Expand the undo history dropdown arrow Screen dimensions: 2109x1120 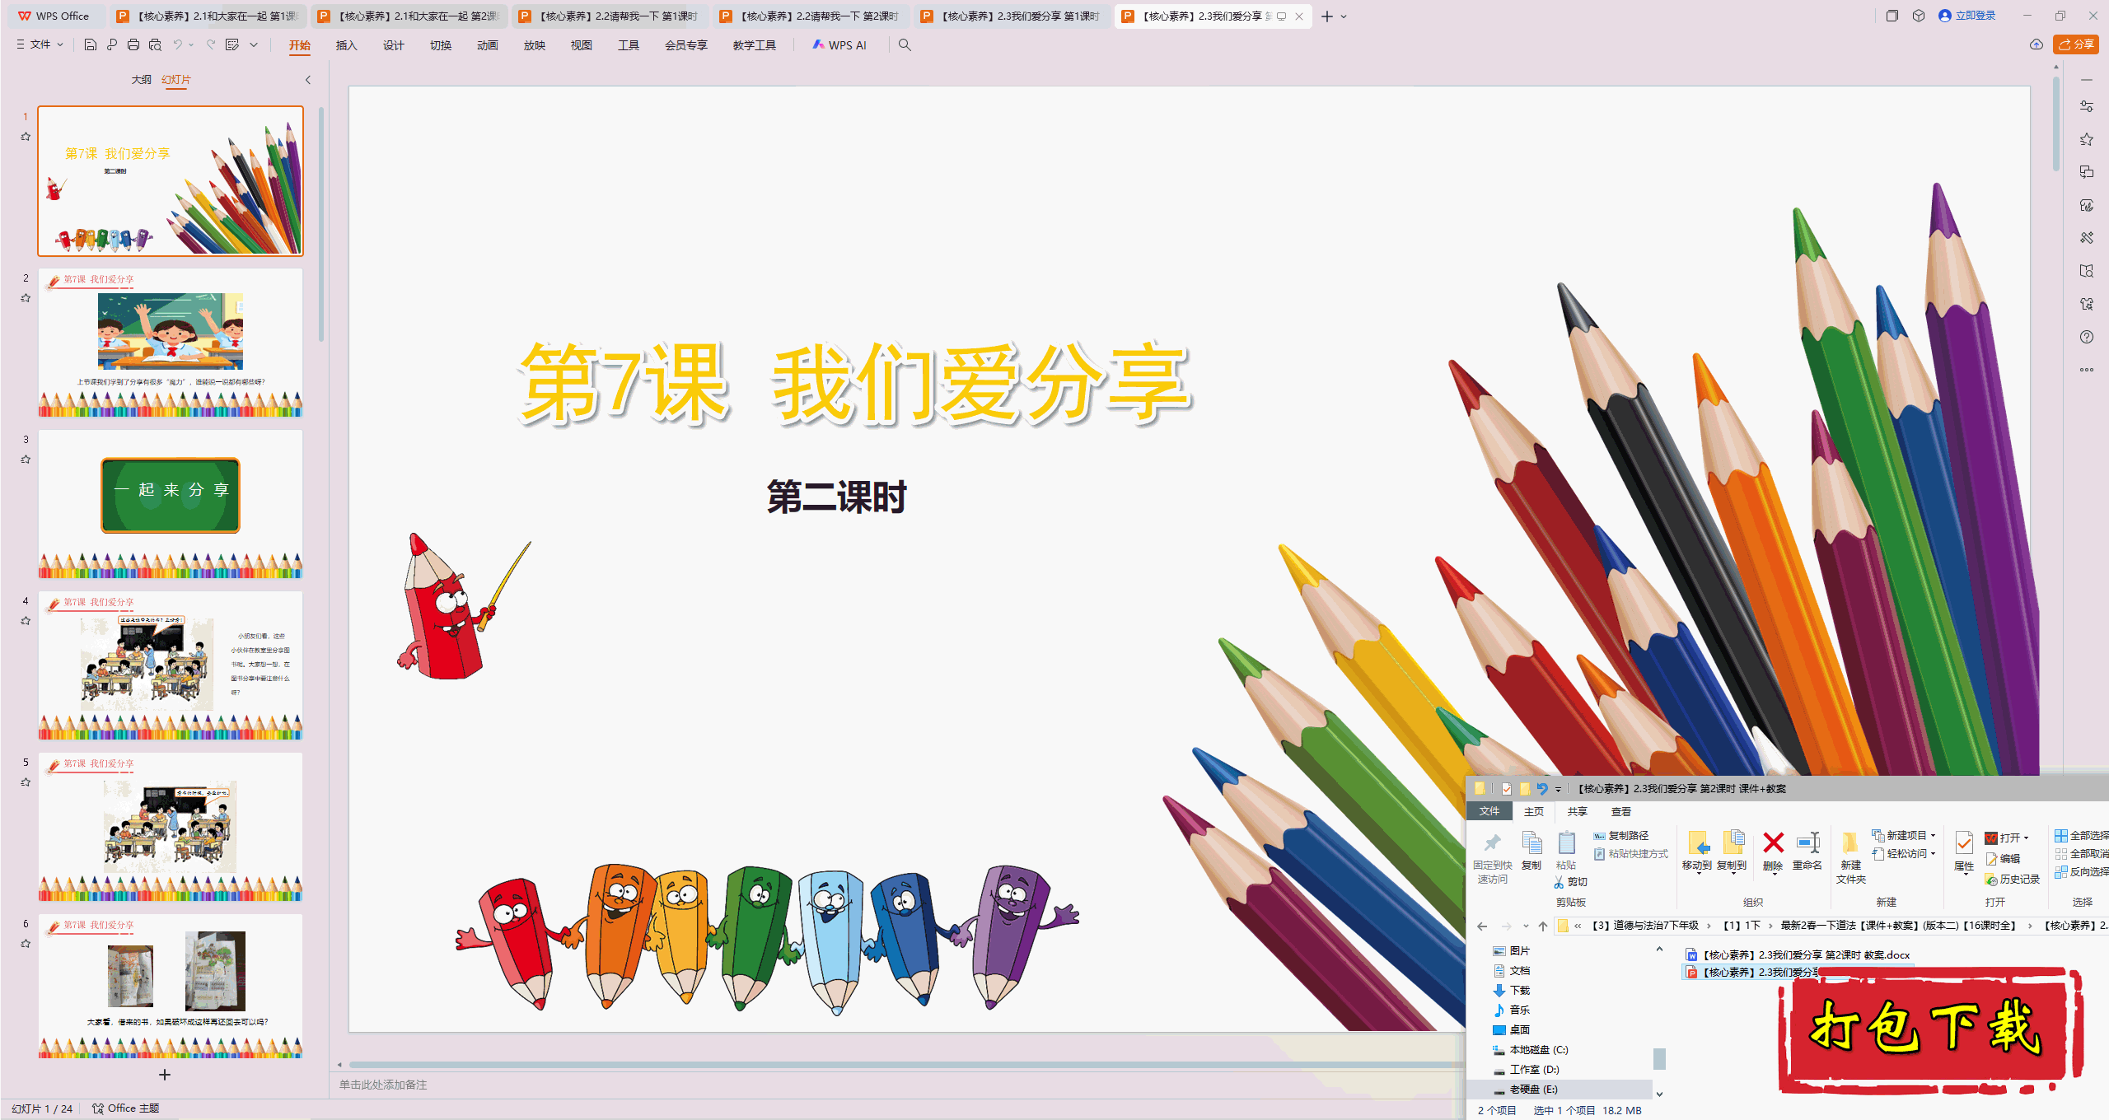click(x=191, y=45)
